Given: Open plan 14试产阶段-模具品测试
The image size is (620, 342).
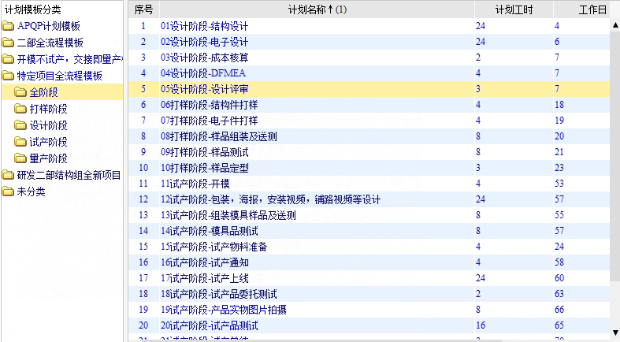Looking at the screenshot, I should [210, 231].
